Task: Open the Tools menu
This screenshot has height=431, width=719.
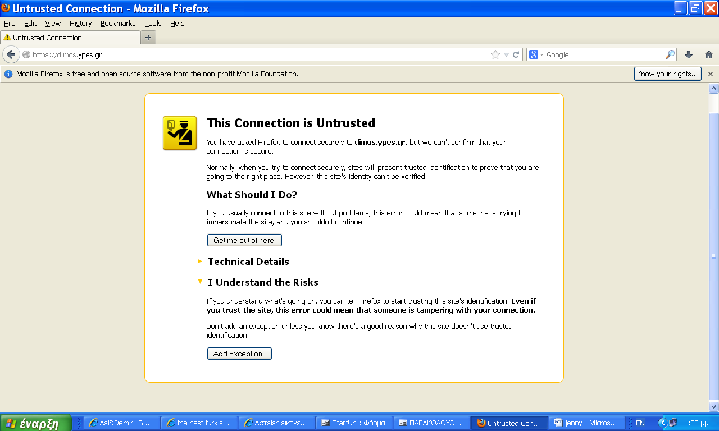Action: [153, 24]
